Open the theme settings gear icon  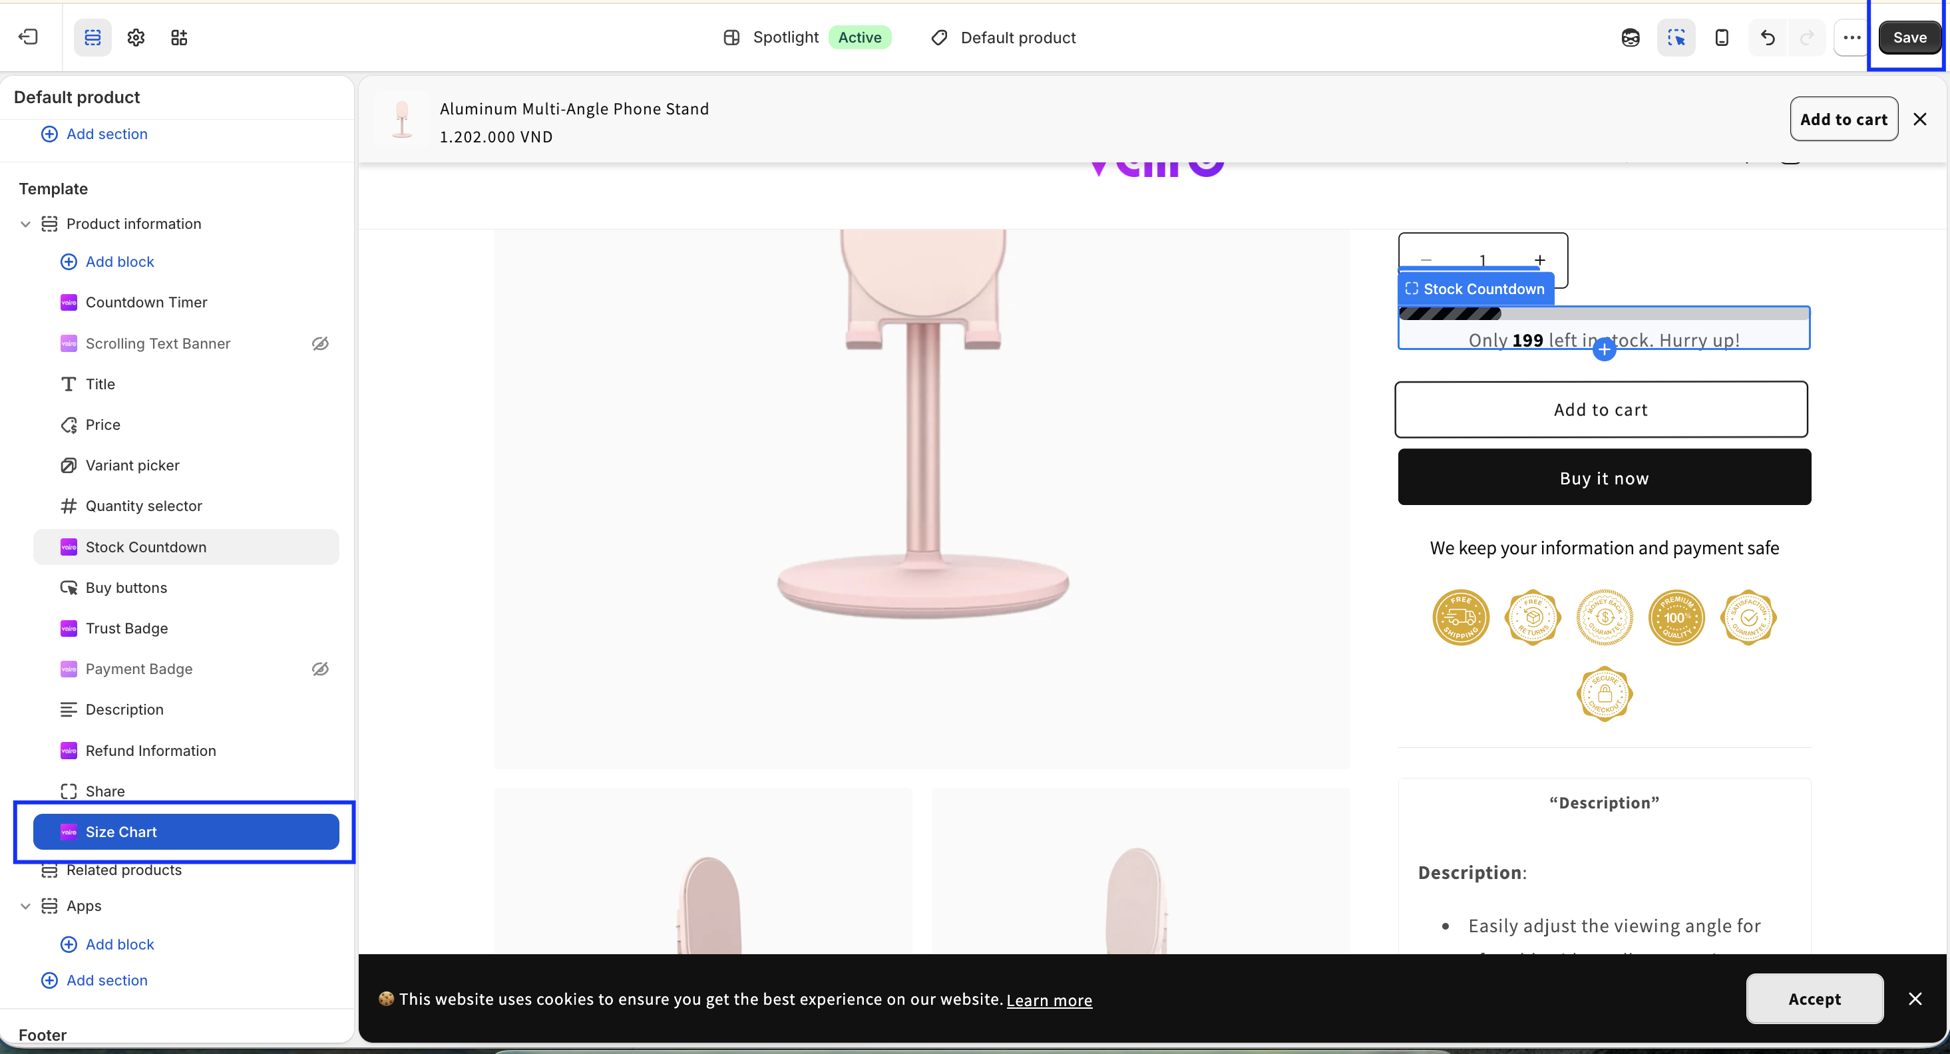pyautogui.click(x=136, y=37)
